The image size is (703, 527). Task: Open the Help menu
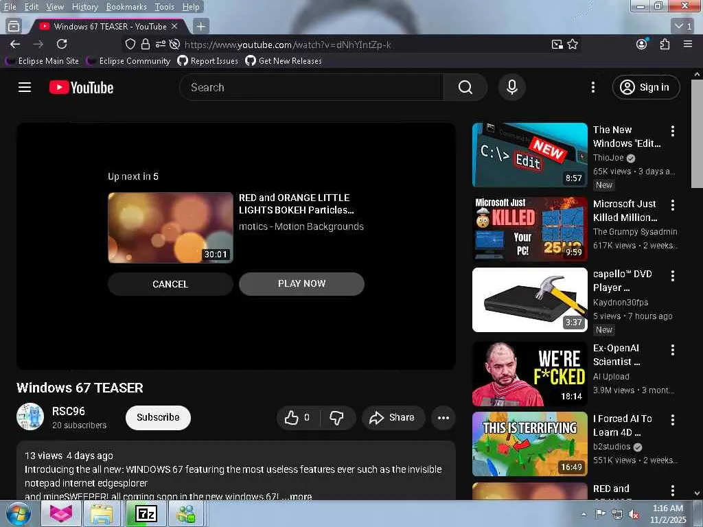coord(191,7)
